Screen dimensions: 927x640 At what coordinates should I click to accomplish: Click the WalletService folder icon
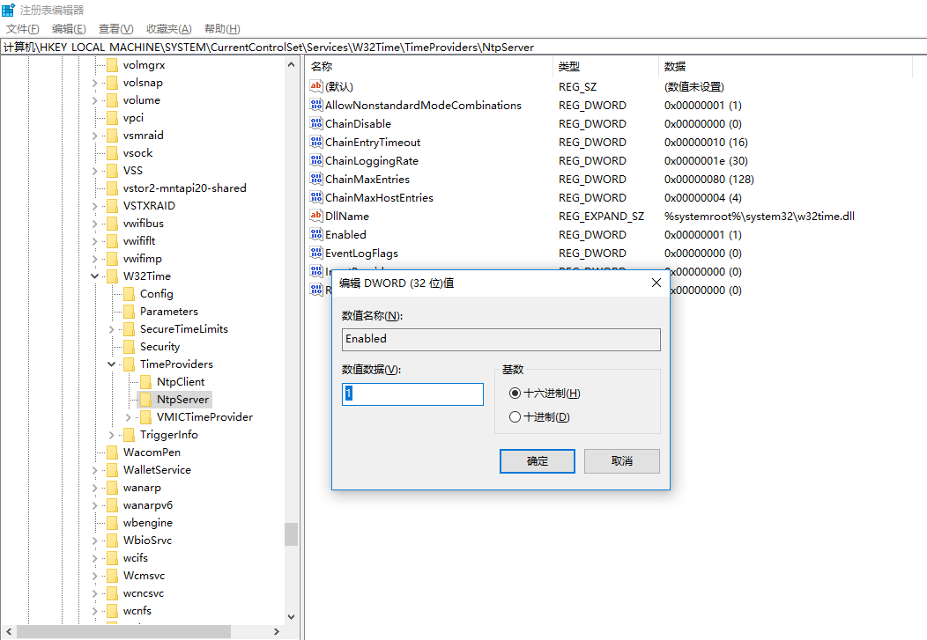pyautogui.click(x=112, y=470)
